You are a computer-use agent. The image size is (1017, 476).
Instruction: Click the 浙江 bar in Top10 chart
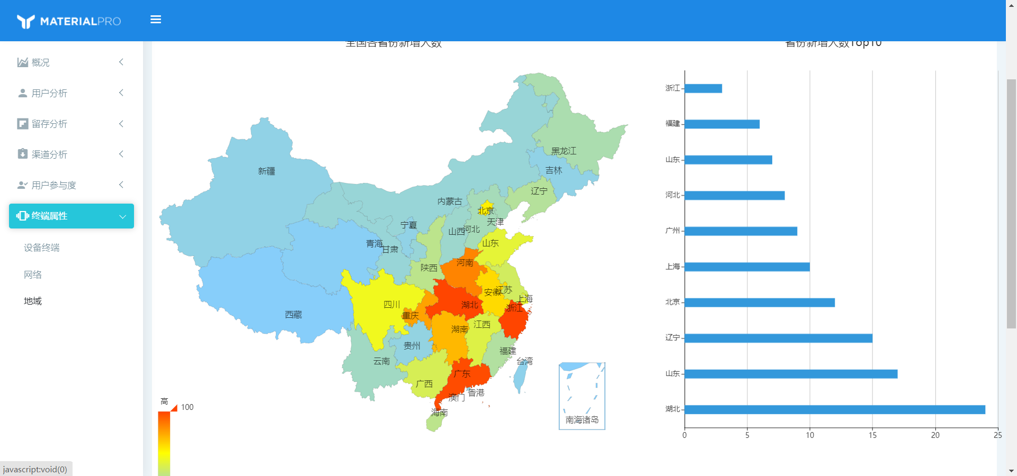pos(703,88)
